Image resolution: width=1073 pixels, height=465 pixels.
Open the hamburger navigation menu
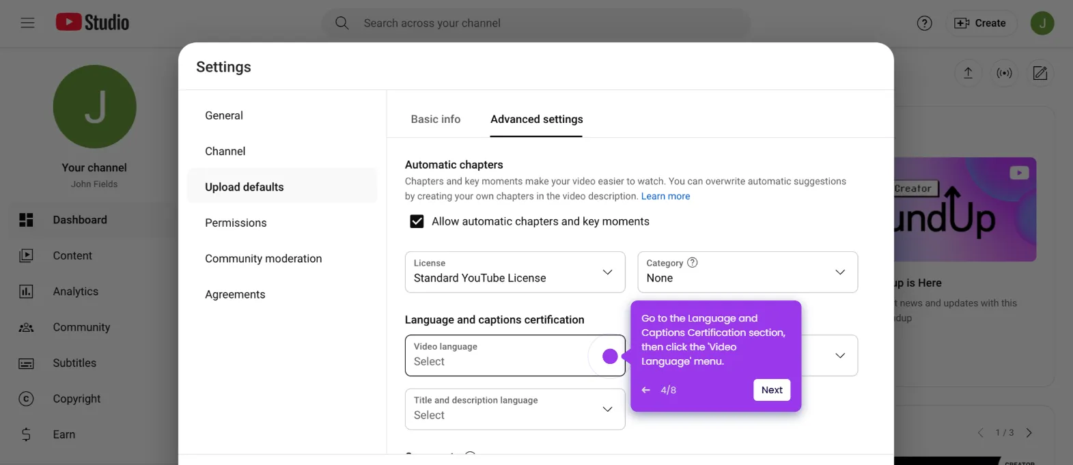tap(27, 23)
